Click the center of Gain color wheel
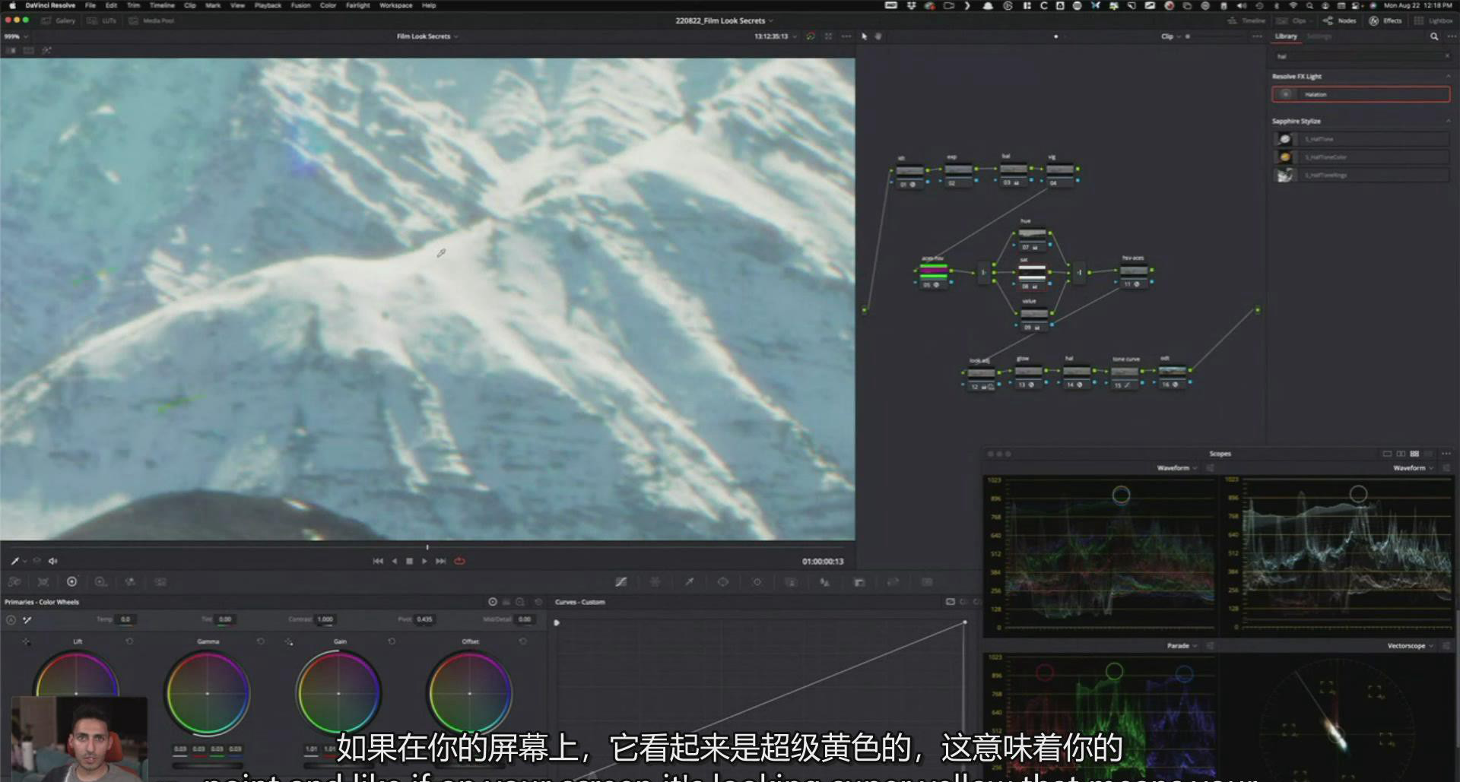The height and width of the screenshot is (782, 1460). coord(338,693)
